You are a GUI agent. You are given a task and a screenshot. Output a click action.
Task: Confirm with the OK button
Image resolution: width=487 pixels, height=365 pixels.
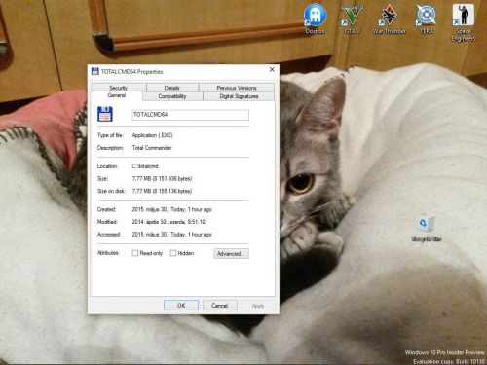(181, 306)
